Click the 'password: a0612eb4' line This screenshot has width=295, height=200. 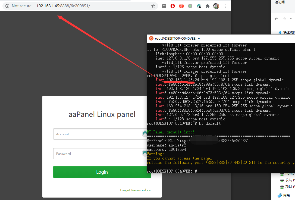tap(167, 149)
